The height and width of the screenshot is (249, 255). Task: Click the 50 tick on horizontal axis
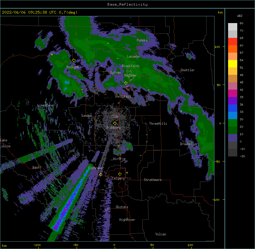[152, 245]
